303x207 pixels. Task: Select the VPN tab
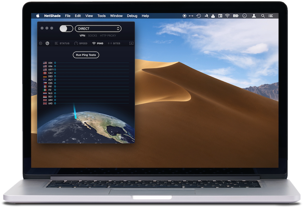[x=82, y=35]
